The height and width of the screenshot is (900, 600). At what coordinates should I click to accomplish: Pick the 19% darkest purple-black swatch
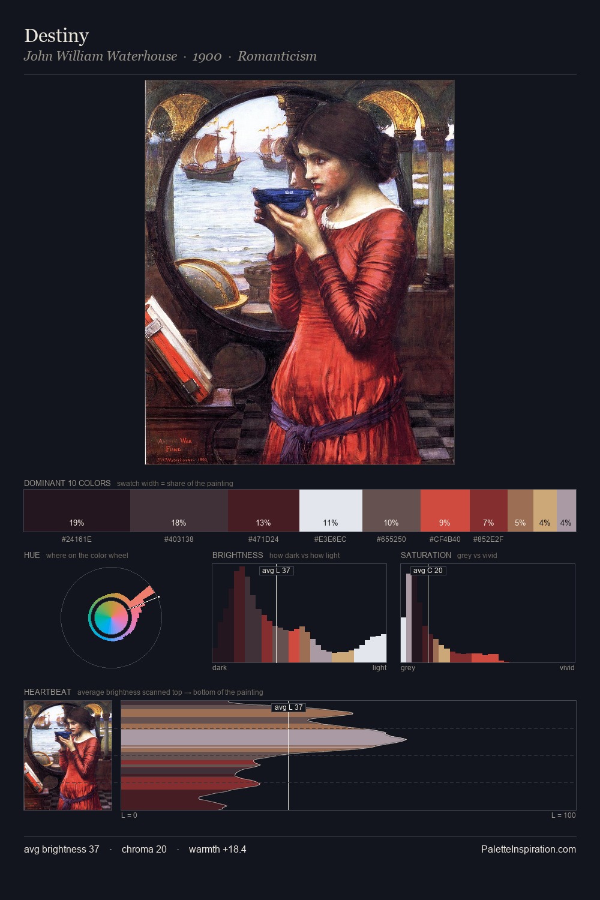(77, 511)
